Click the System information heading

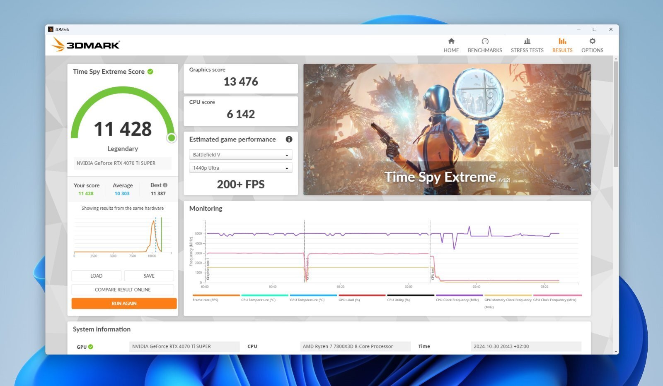click(102, 329)
